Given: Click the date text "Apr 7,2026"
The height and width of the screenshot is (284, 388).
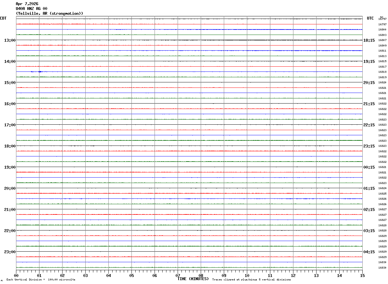Looking at the screenshot, I should (27, 4).
